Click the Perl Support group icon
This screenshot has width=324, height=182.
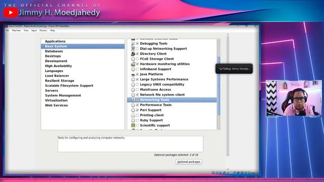click(x=133, y=110)
